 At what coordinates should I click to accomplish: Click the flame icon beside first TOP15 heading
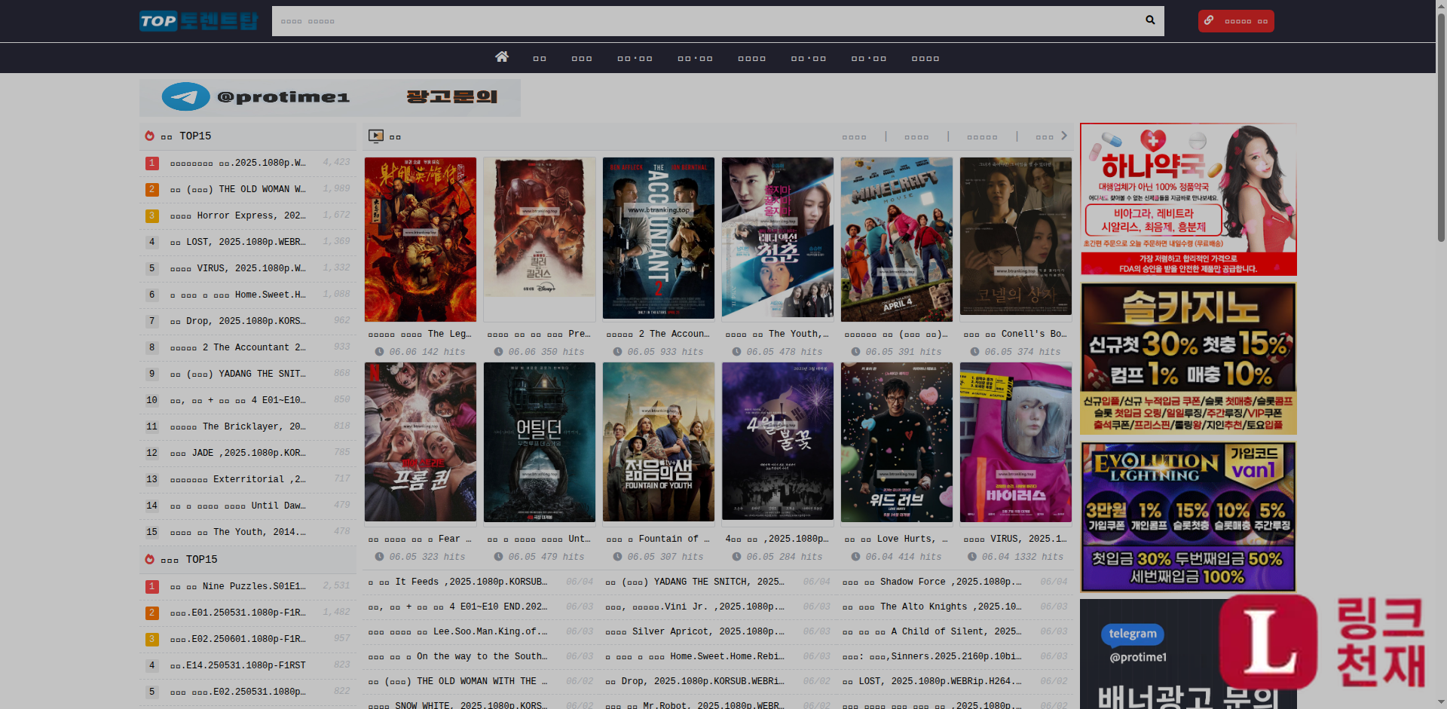tap(149, 136)
